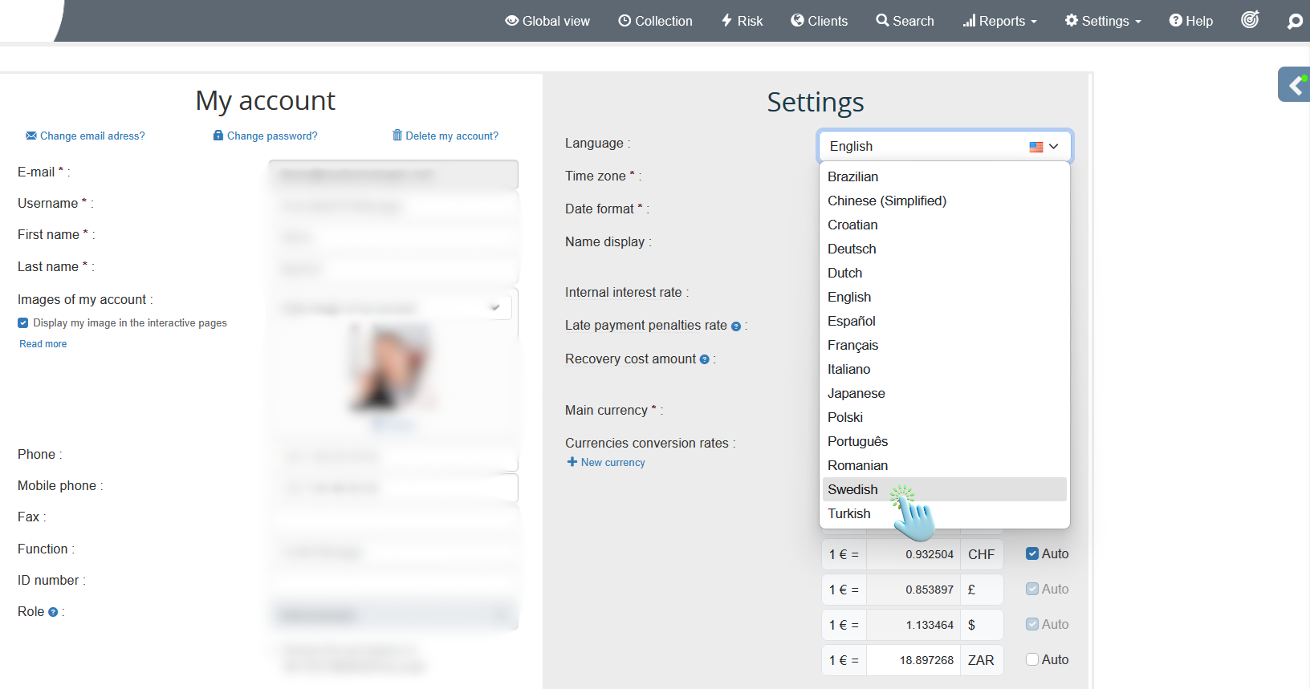Image resolution: width=1310 pixels, height=689 pixels.
Task: Select Swedish from the language list
Action: (x=852, y=489)
